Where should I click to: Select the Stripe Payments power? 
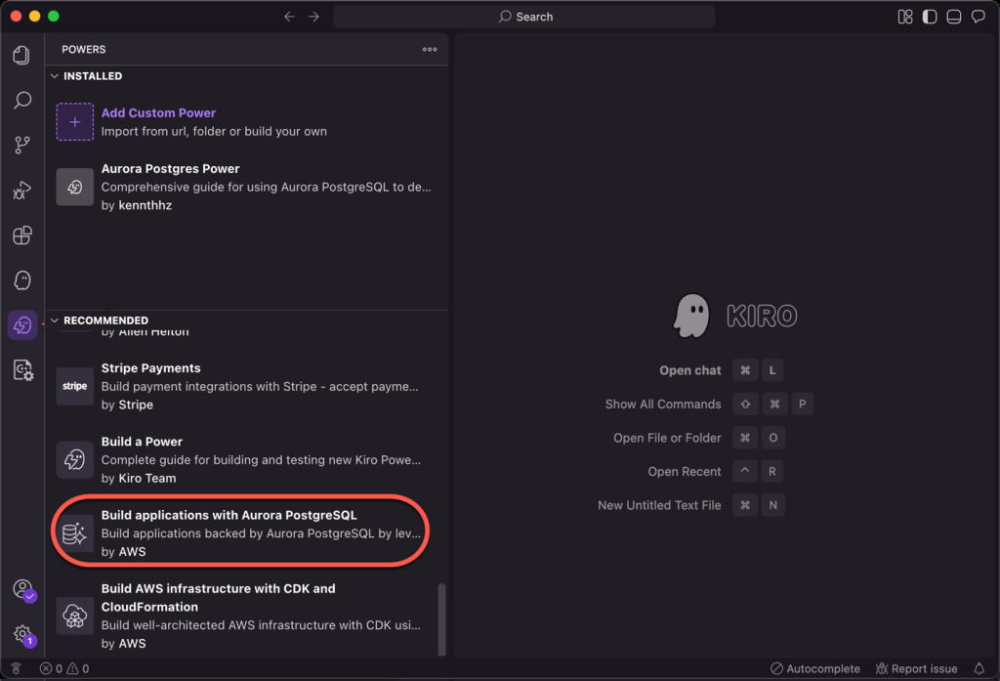click(151, 368)
